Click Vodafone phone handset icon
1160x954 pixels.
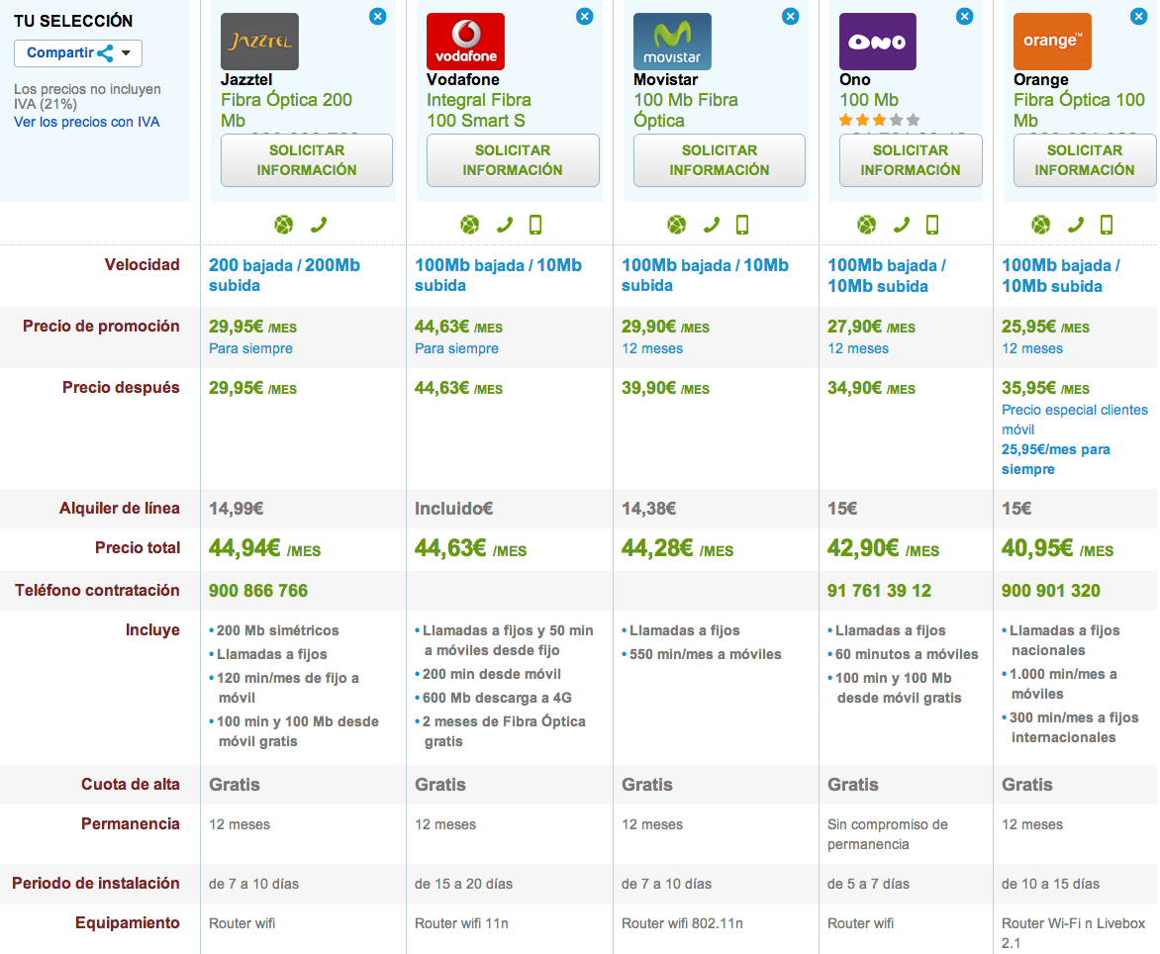coord(505,225)
